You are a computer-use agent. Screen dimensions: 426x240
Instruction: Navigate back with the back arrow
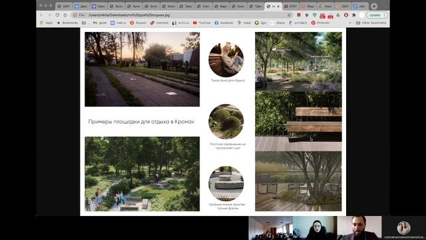point(41,15)
